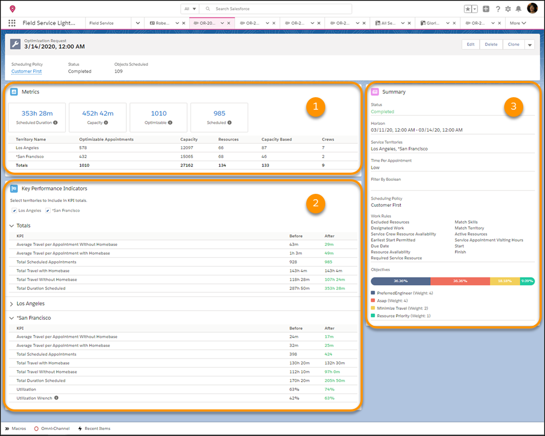Open the search scope All dropdown
Image resolution: width=545 pixels, height=436 pixels.
[x=190, y=9]
